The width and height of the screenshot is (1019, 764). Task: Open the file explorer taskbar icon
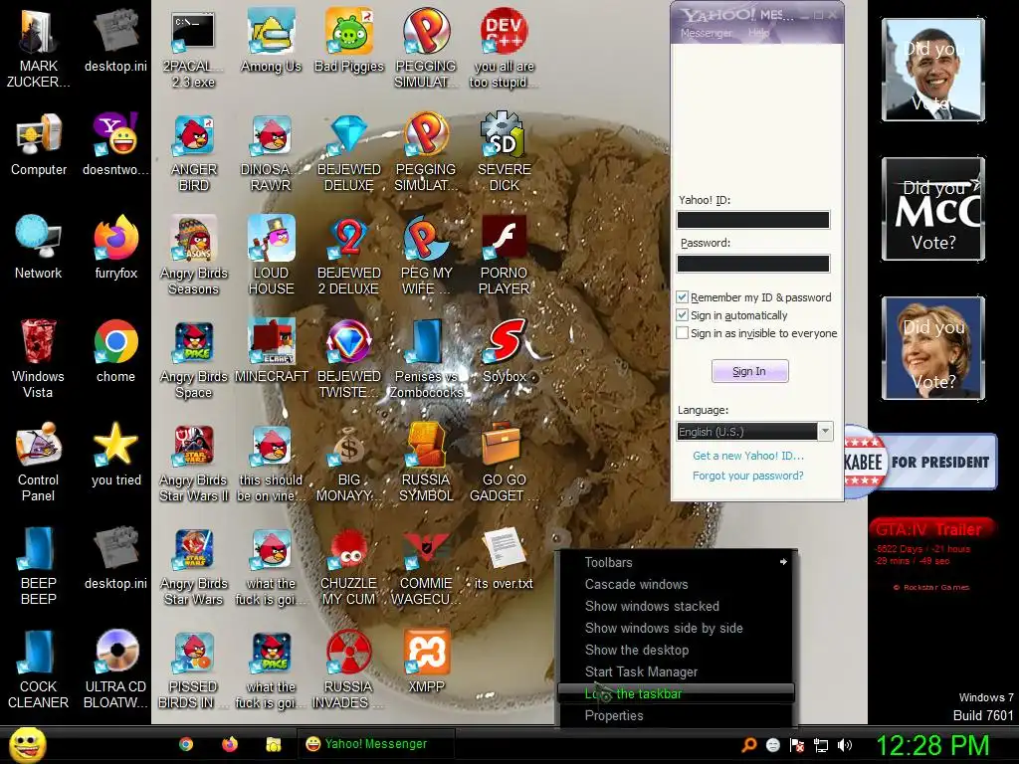coord(273,744)
